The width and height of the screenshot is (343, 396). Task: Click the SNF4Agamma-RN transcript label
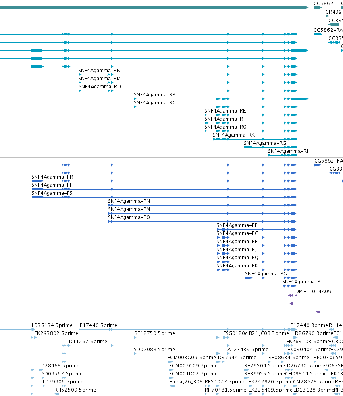click(x=100, y=71)
